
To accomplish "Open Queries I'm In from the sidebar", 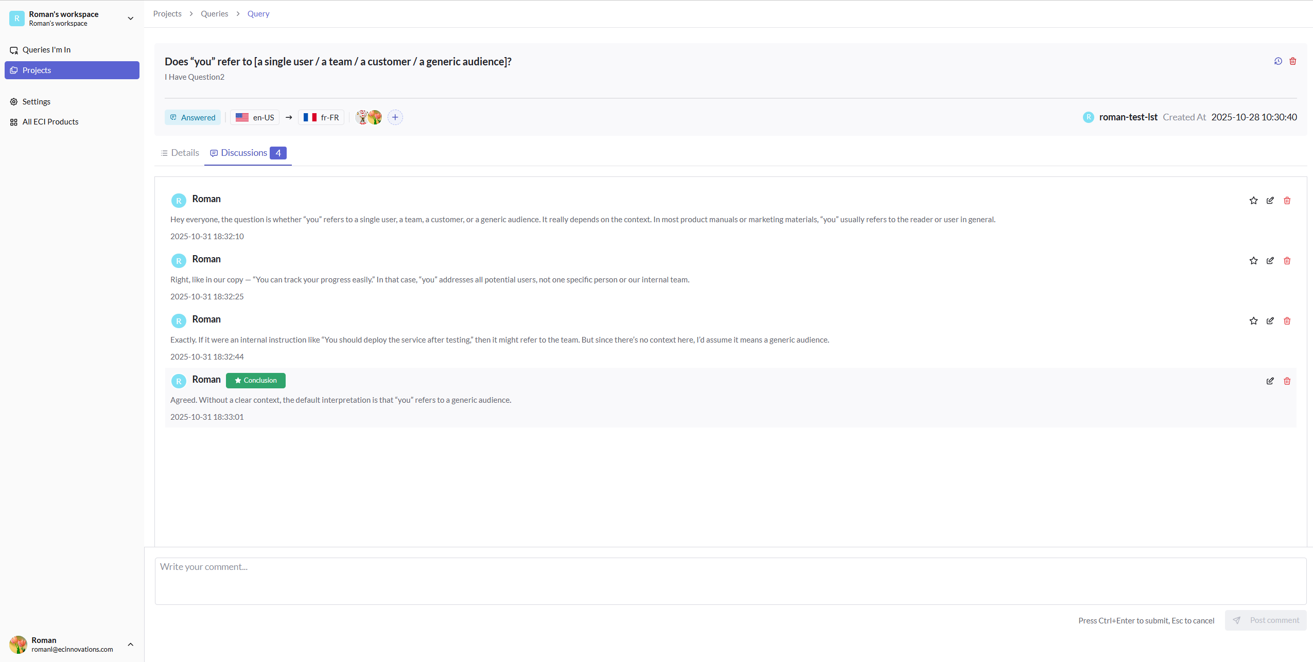I will point(47,49).
